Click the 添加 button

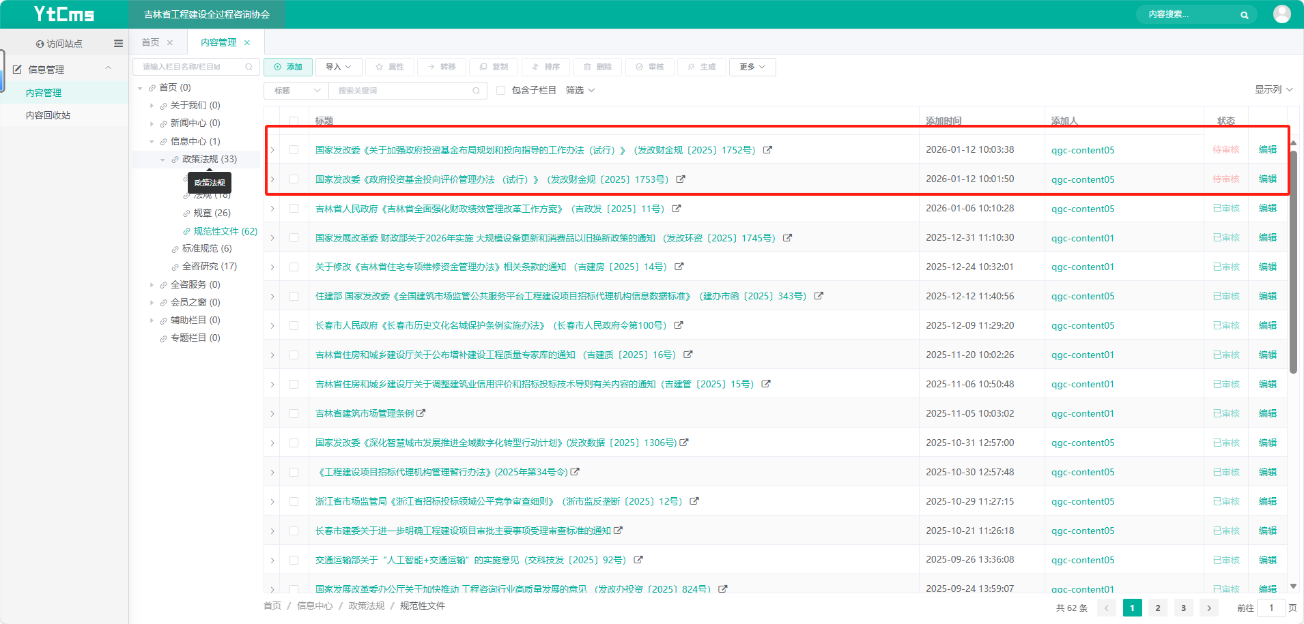point(288,67)
